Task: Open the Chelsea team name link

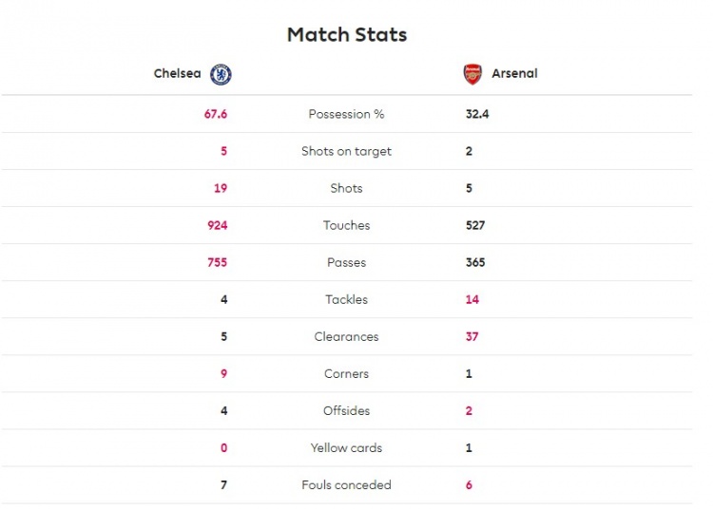Action: click(x=178, y=73)
